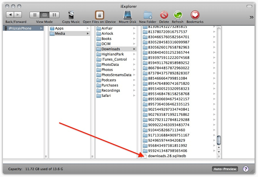The image size is (258, 177).
Task: Open folder 91044582667113460
Action: (179, 130)
